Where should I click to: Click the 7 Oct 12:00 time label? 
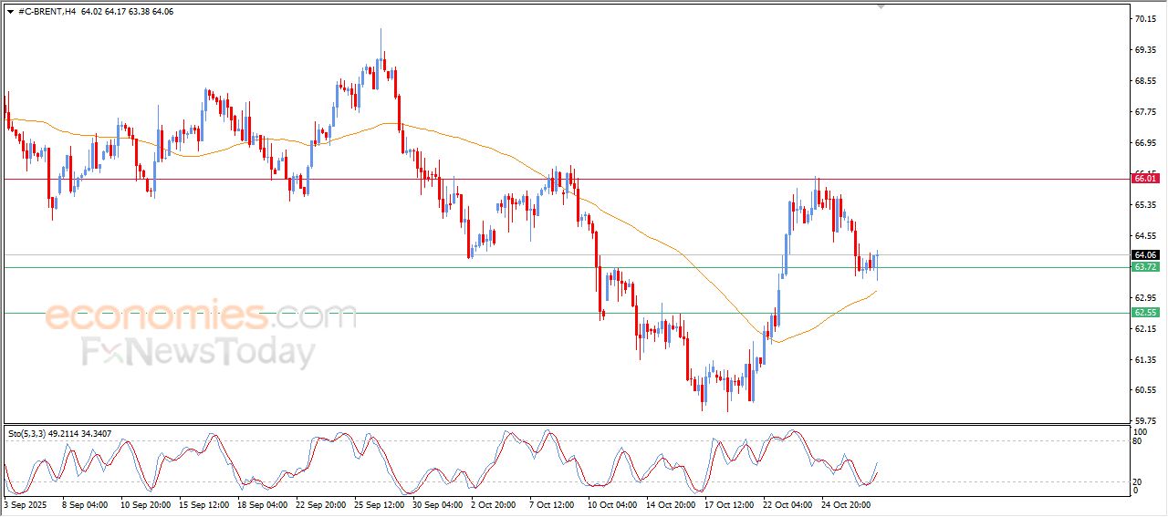click(549, 503)
